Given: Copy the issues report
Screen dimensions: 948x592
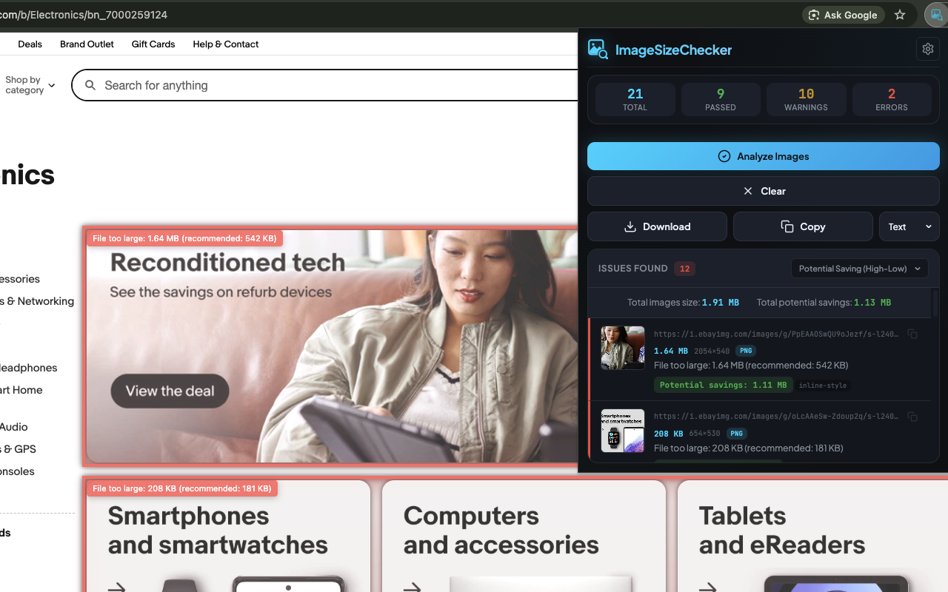Looking at the screenshot, I should tap(803, 226).
